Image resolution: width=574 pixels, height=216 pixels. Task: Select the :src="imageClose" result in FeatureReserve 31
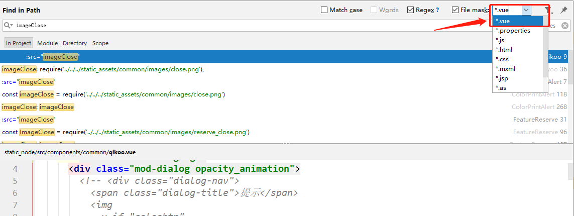click(284, 120)
